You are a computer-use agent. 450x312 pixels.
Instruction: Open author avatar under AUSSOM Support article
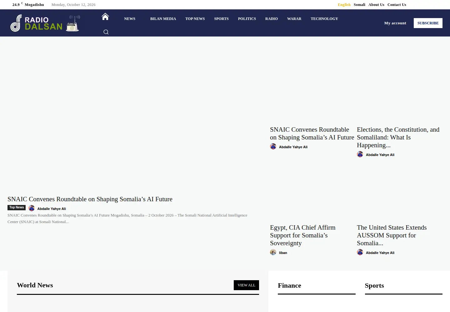360,252
